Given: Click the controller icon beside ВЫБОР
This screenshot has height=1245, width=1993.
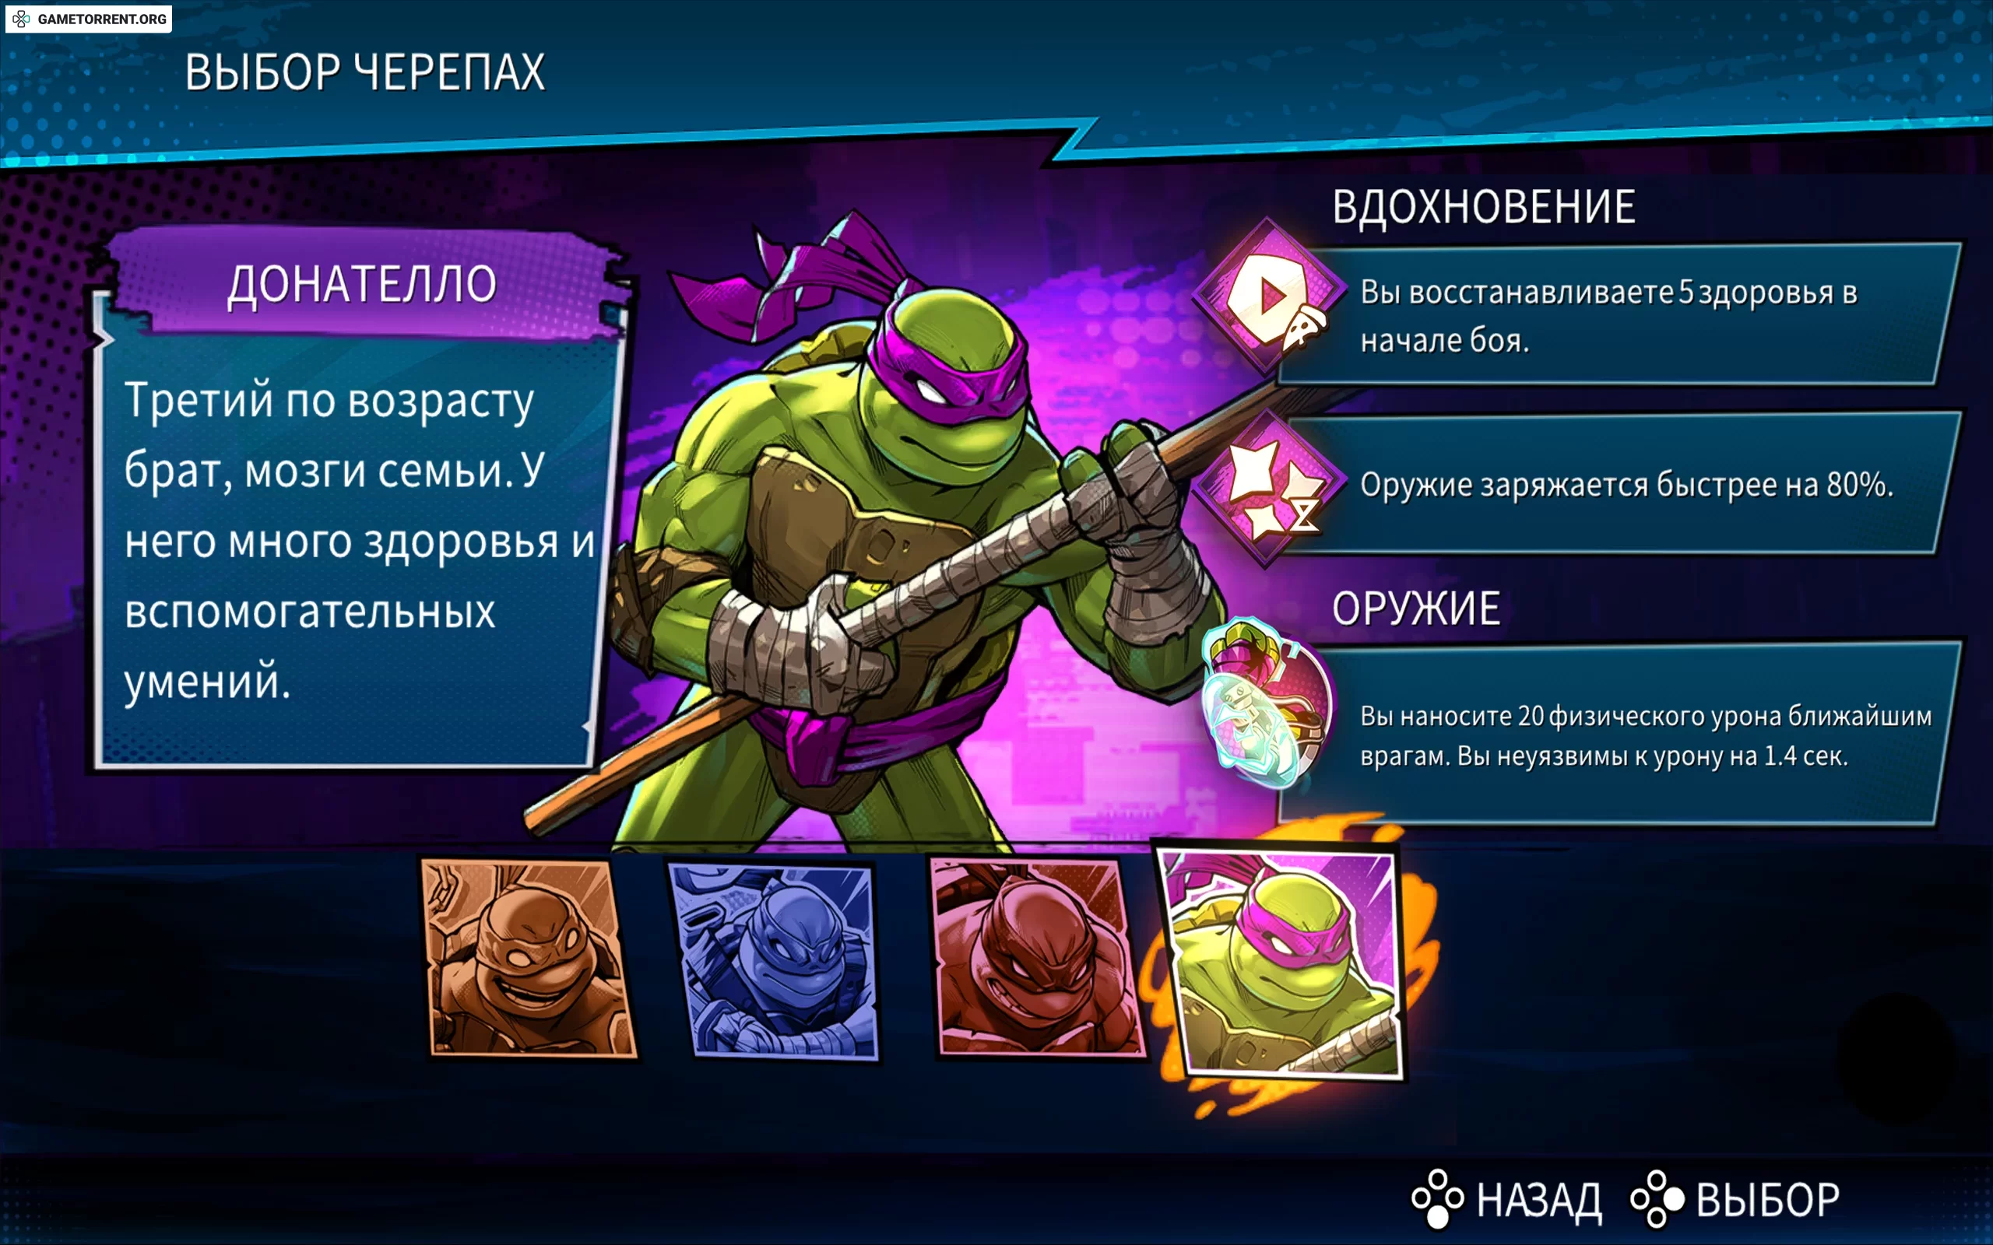Looking at the screenshot, I should tap(1657, 1199).
